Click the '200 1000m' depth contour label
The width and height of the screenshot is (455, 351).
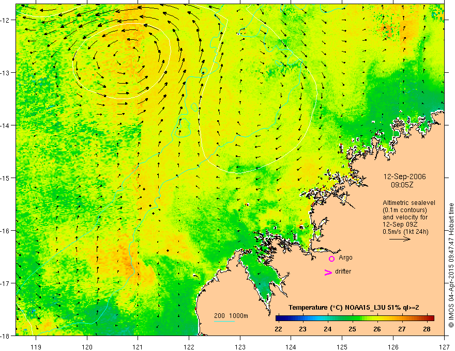(231, 316)
